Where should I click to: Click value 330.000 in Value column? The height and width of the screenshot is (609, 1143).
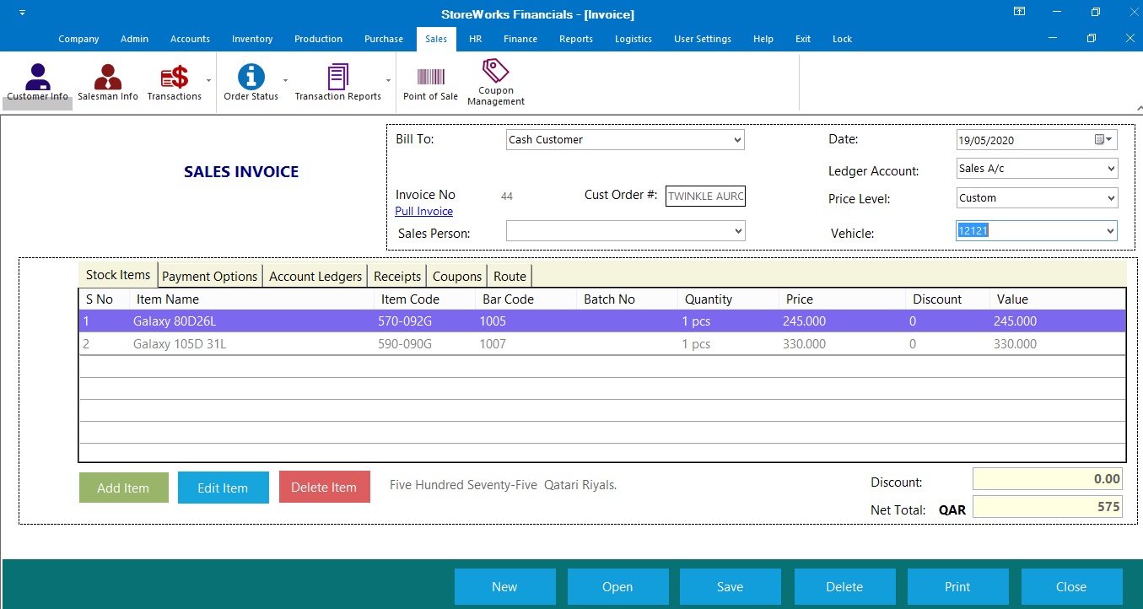pos(1015,344)
